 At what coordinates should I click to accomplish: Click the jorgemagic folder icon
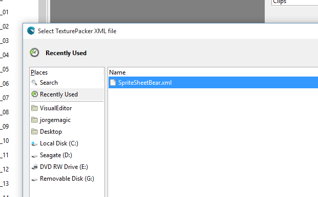[x=34, y=120]
